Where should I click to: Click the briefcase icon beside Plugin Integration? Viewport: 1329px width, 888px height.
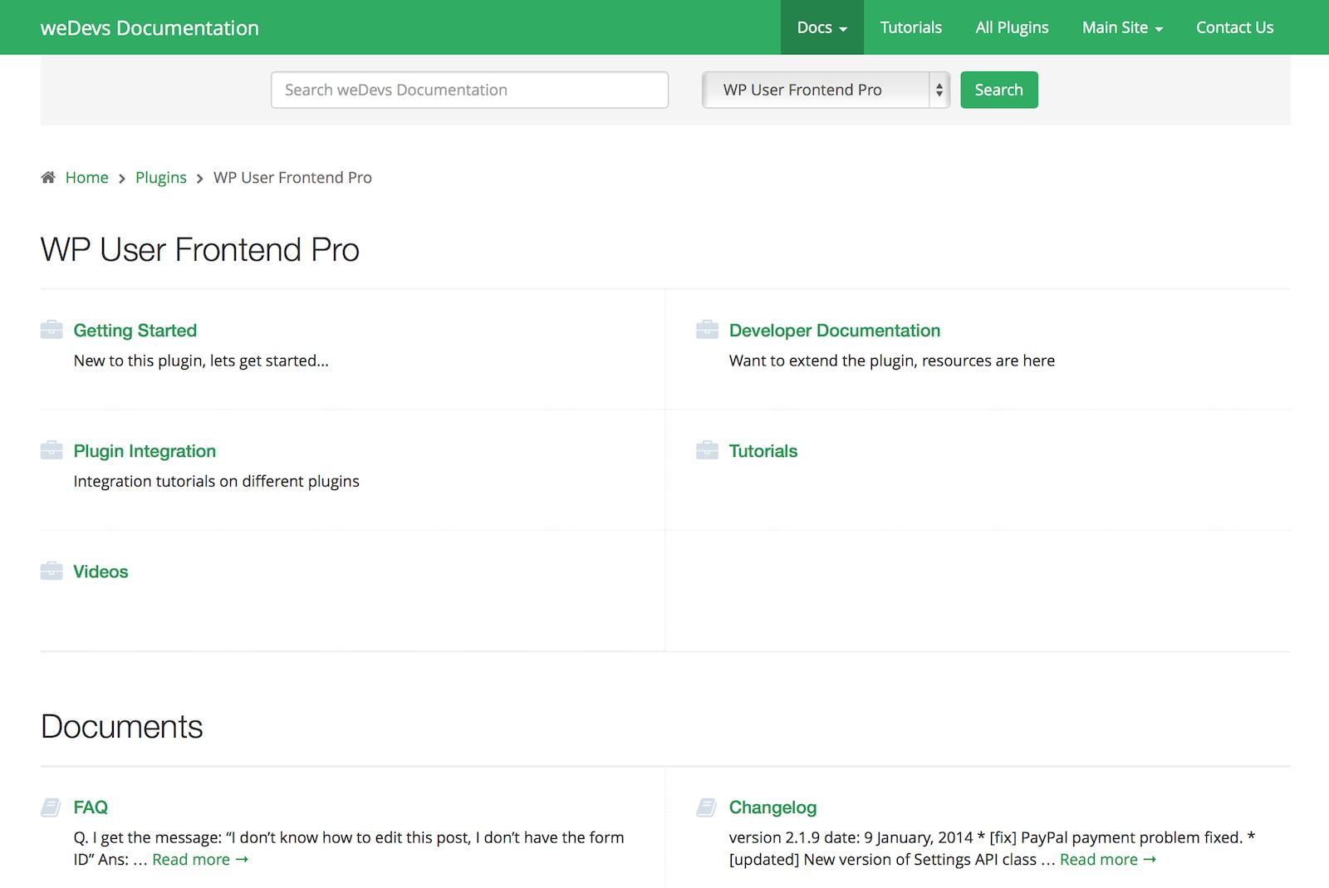[51, 450]
